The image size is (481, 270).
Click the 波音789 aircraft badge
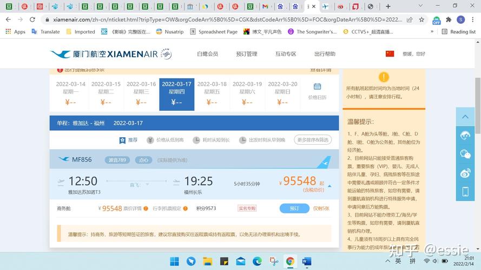point(117,160)
